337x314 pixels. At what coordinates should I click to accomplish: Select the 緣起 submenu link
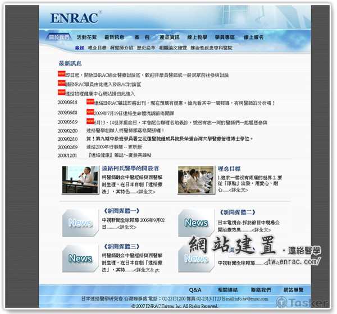pos(80,48)
